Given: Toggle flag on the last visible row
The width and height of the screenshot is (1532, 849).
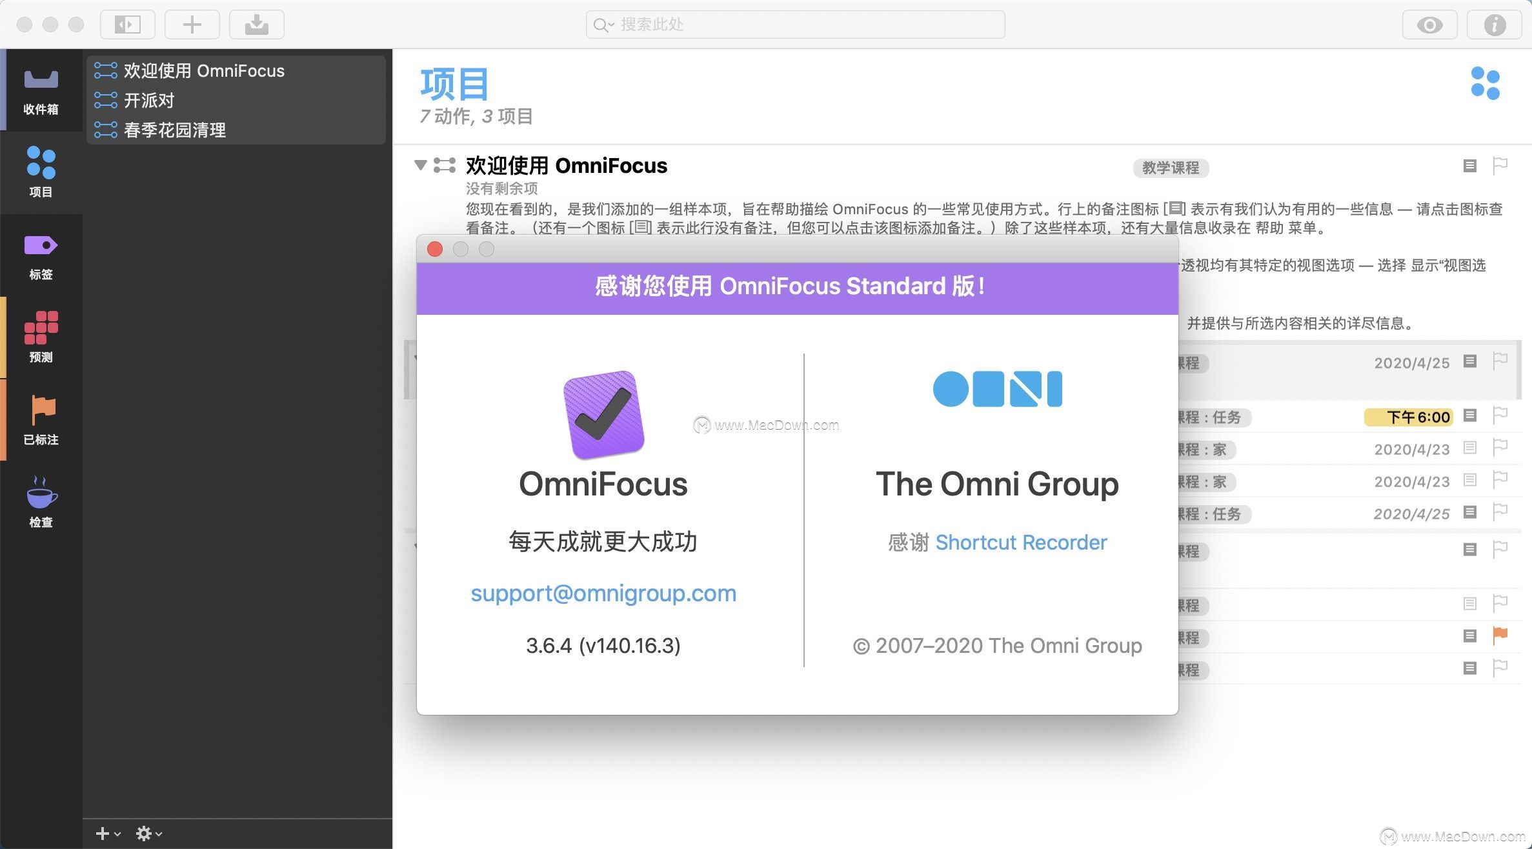Looking at the screenshot, I should coord(1500,668).
